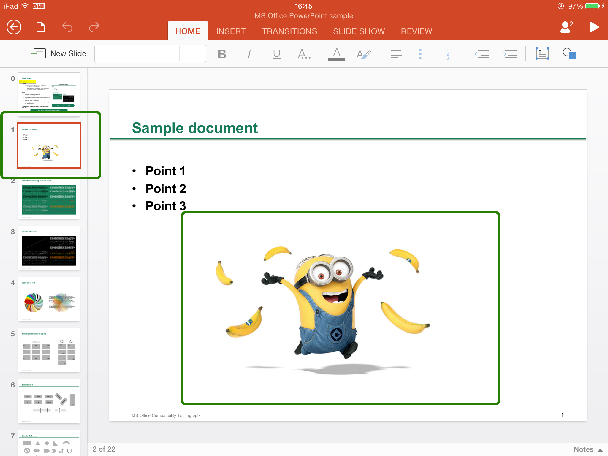Select the 'Sample document' slide title
The image size is (608, 456).
click(195, 128)
